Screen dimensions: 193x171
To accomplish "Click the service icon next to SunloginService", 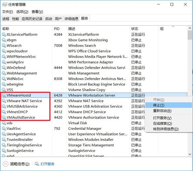I will point(4,150).
